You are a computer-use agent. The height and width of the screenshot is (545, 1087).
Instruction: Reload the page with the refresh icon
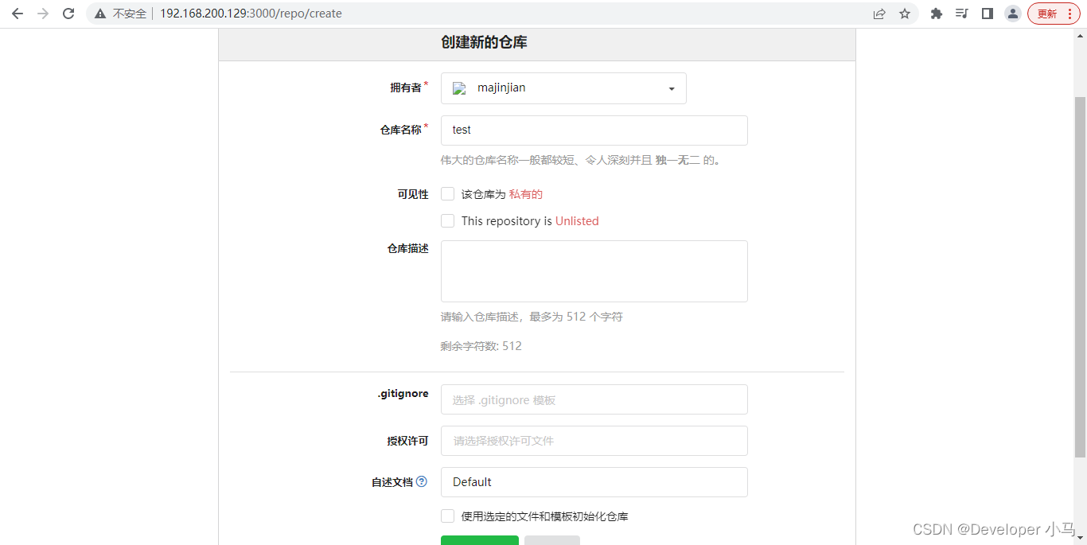pyautogui.click(x=68, y=14)
